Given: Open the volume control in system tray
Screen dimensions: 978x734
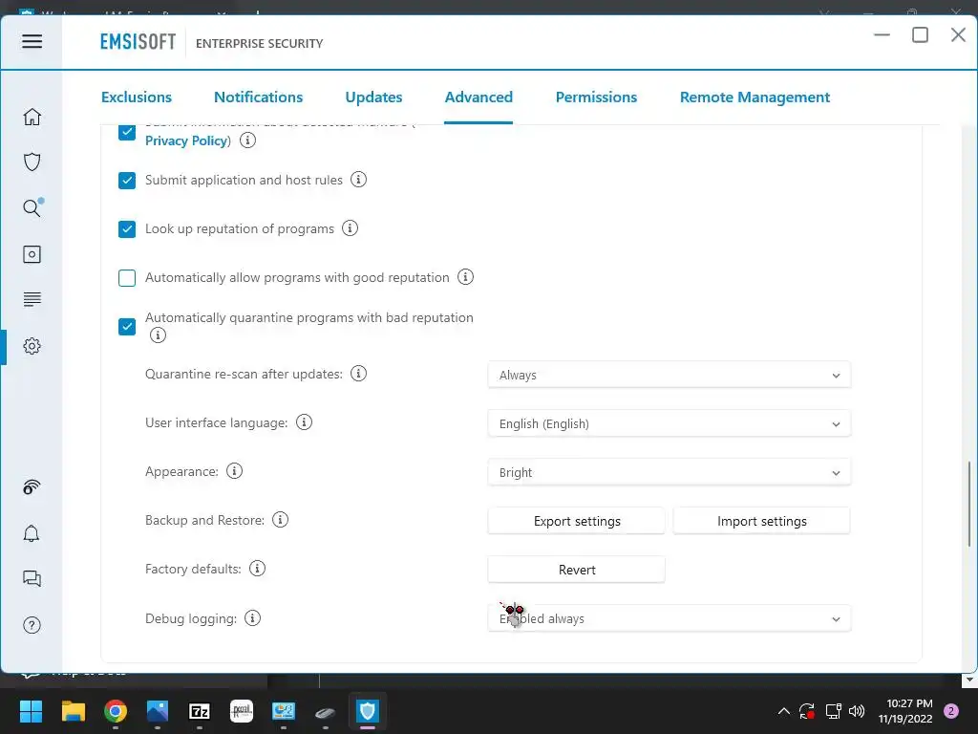Looking at the screenshot, I should click(x=857, y=711).
